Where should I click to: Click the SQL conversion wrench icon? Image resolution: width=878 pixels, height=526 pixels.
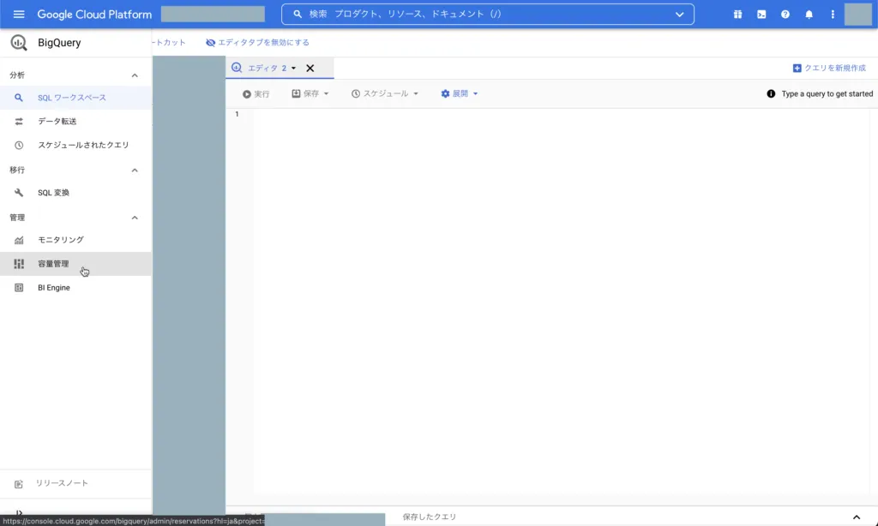(19, 193)
